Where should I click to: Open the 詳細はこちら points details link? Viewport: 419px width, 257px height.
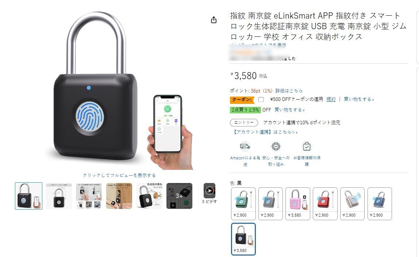tap(289, 91)
